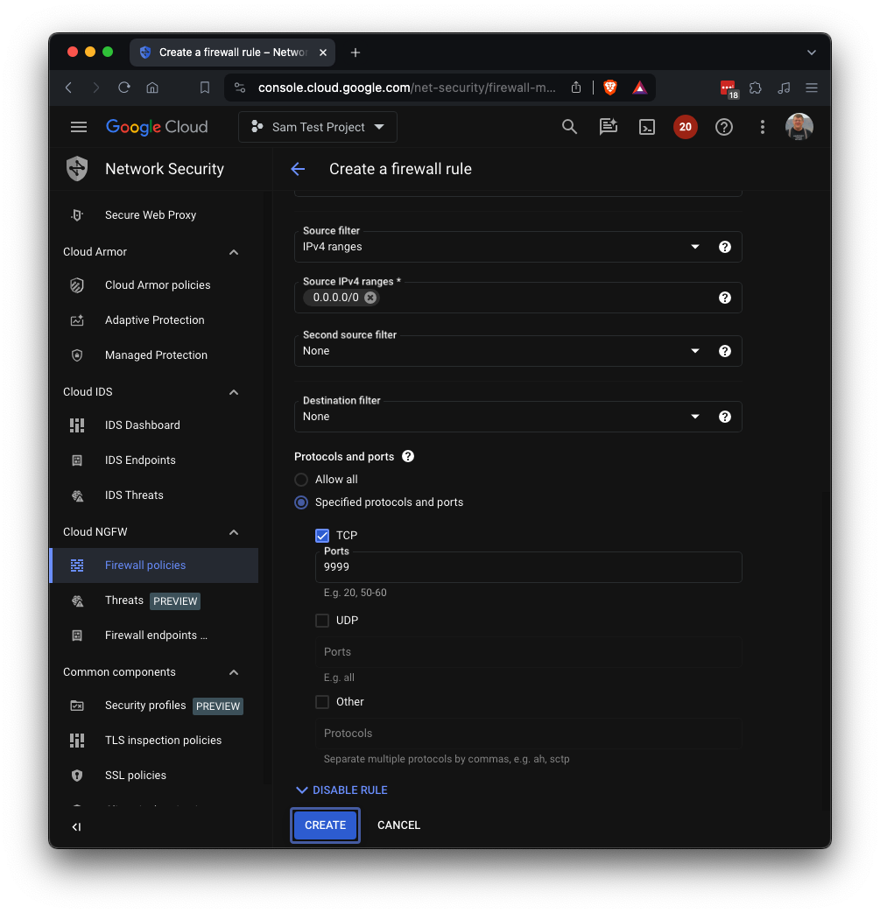
Task: Click the Brave rewards triangle icon
Action: click(x=639, y=88)
